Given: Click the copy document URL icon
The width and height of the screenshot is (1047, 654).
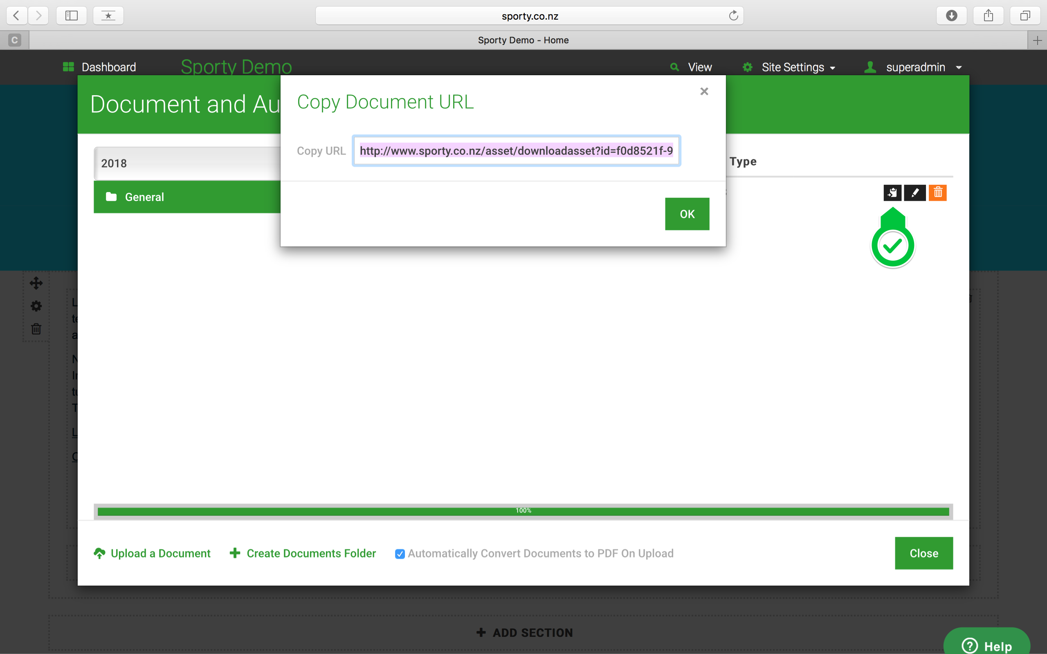Looking at the screenshot, I should [892, 193].
